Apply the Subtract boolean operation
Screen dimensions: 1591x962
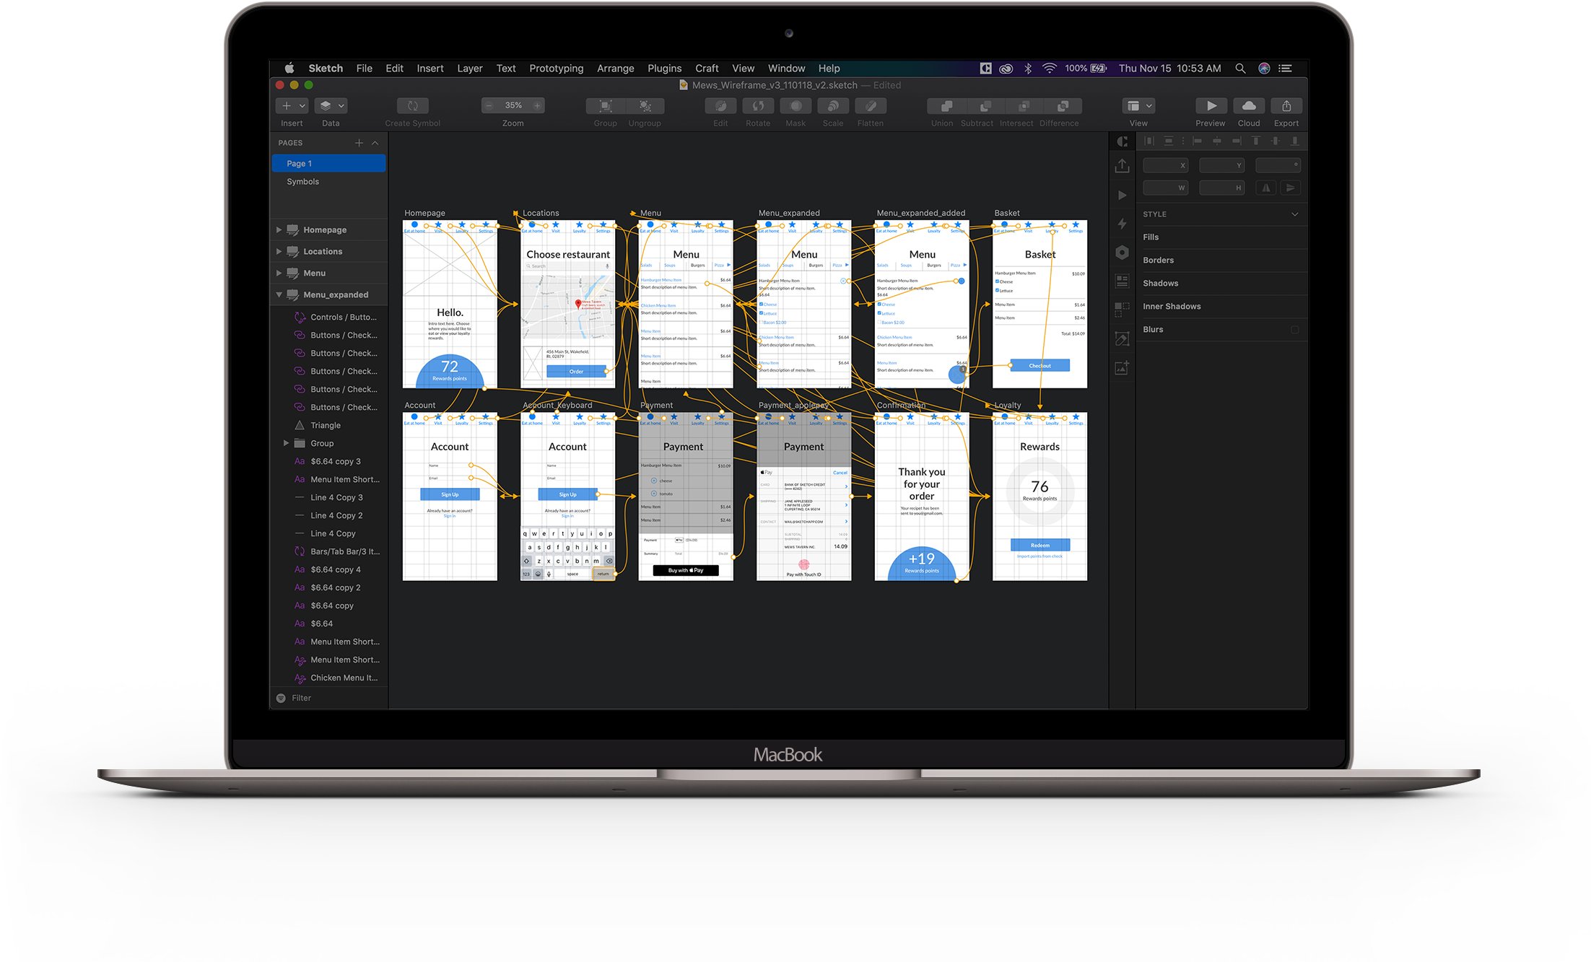point(985,106)
